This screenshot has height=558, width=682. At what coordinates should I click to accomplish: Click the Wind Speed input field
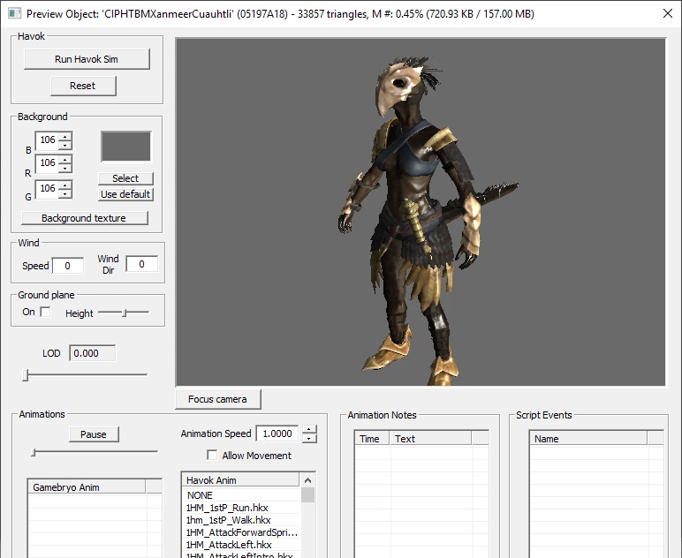point(68,266)
